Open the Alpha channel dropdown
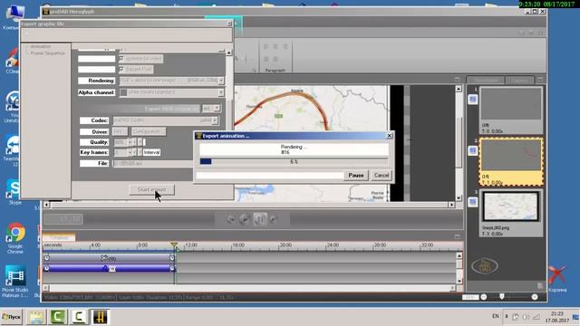 pyautogui.click(x=221, y=92)
